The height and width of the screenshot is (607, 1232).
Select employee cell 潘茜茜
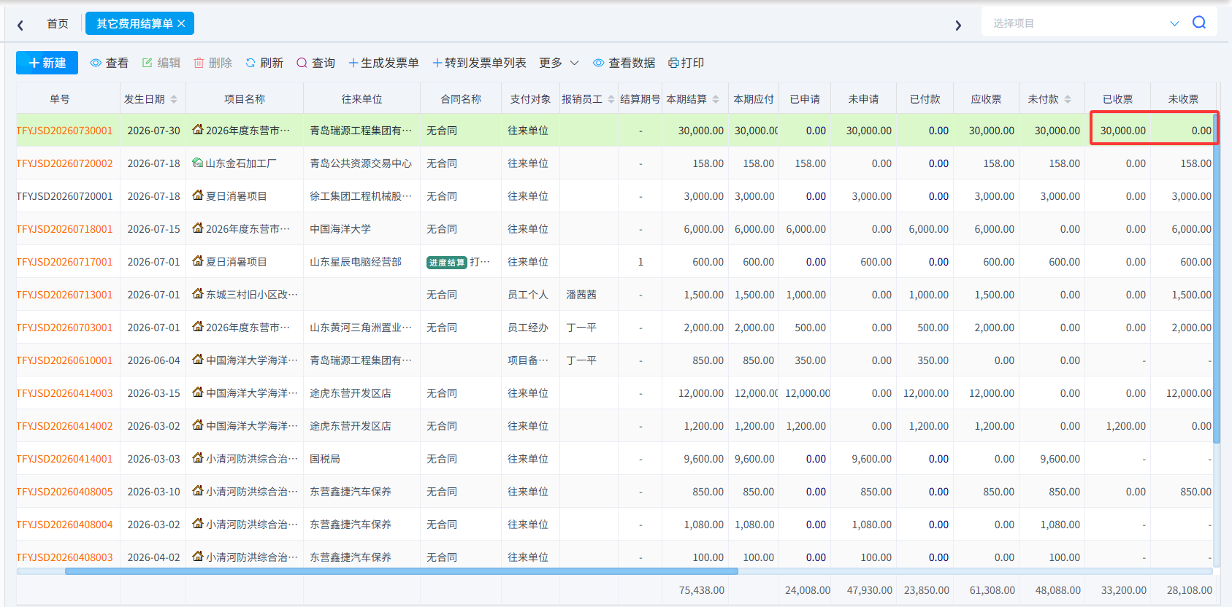click(581, 295)
